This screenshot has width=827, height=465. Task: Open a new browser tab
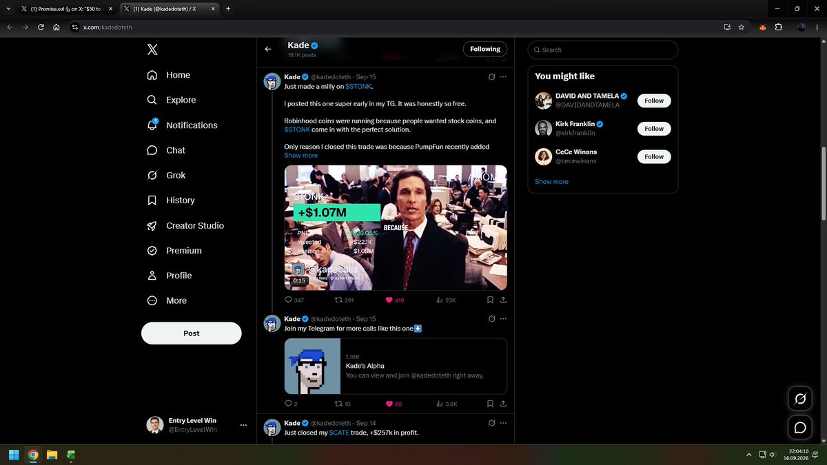coord(228,8)
